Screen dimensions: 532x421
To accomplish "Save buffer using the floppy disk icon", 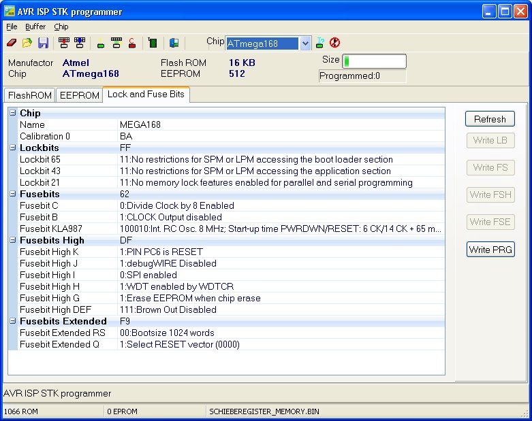I will [x=43, y=43].
